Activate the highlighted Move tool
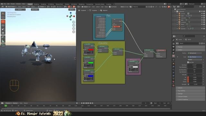206x116 pixels. pos(3,22)
